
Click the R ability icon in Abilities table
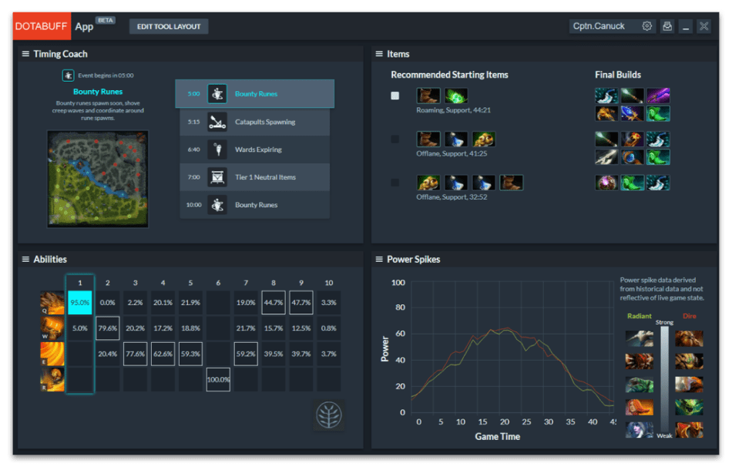point(52,380)
